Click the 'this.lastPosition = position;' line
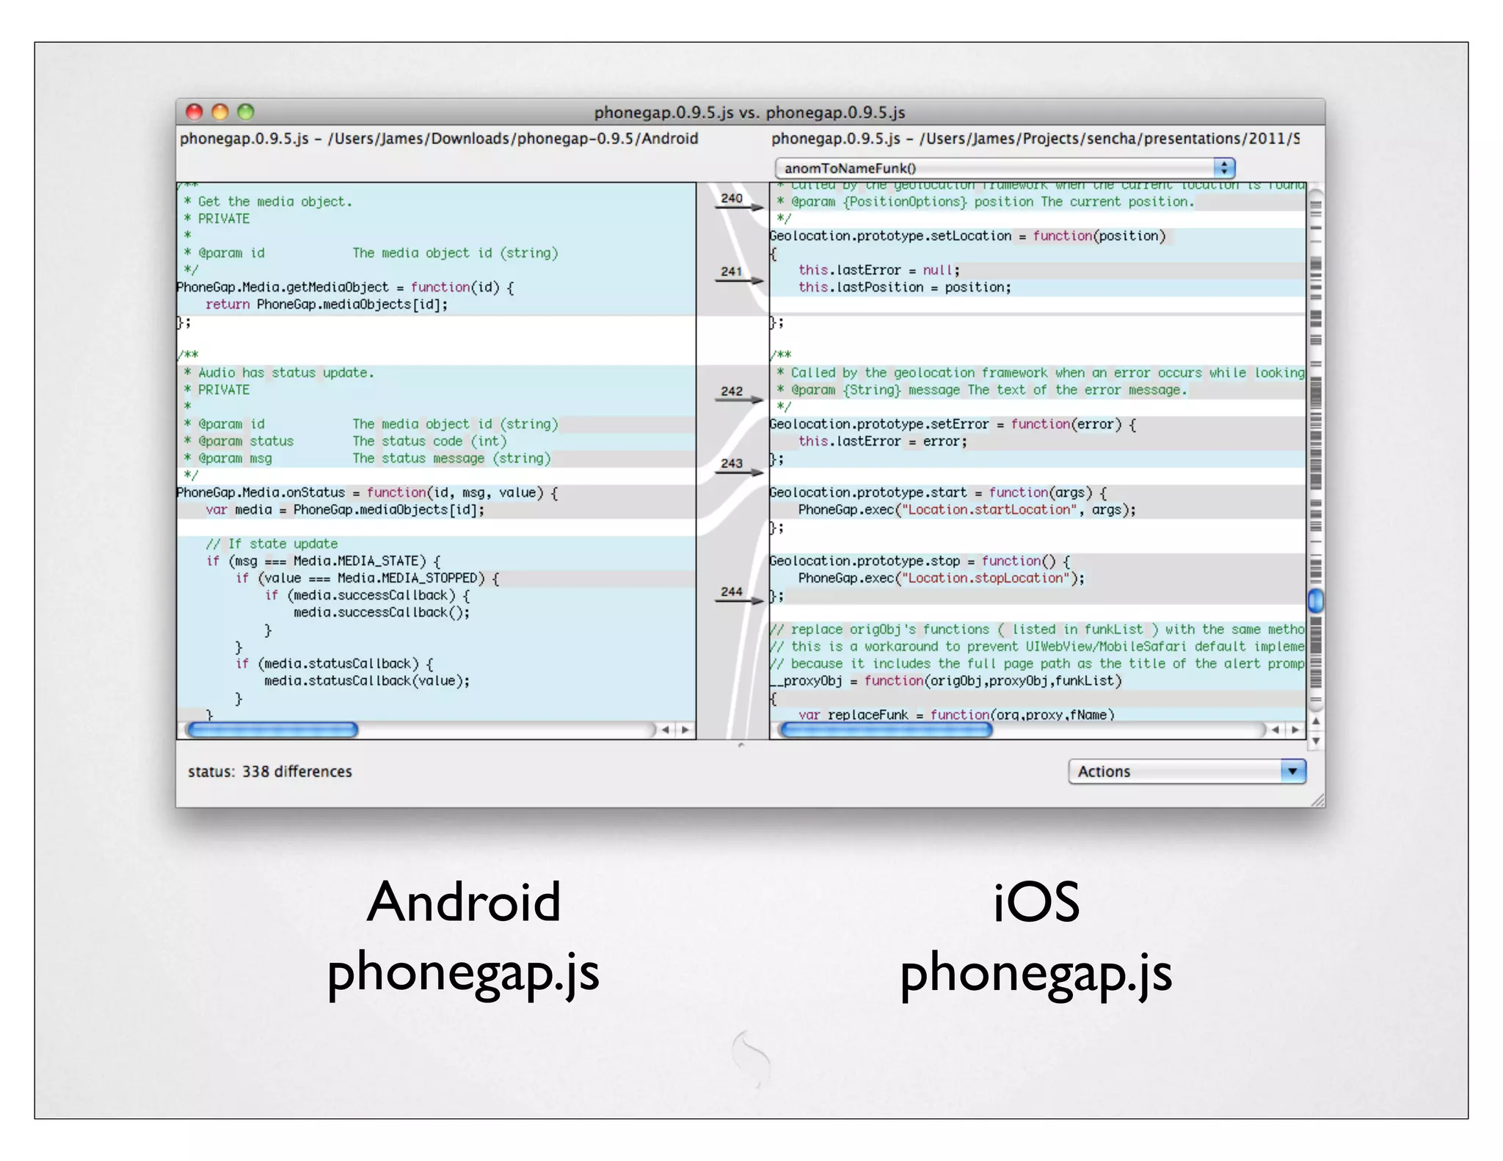 pyautogui.click(x=905, y=288)
